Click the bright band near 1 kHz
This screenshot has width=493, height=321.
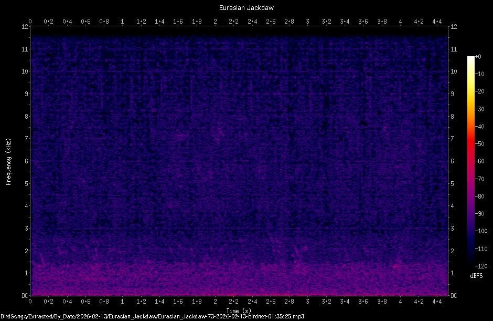[x=236, y=273]
